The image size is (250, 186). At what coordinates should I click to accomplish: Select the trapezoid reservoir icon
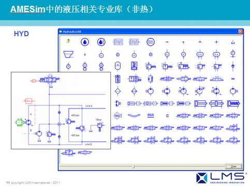point(68,54)
